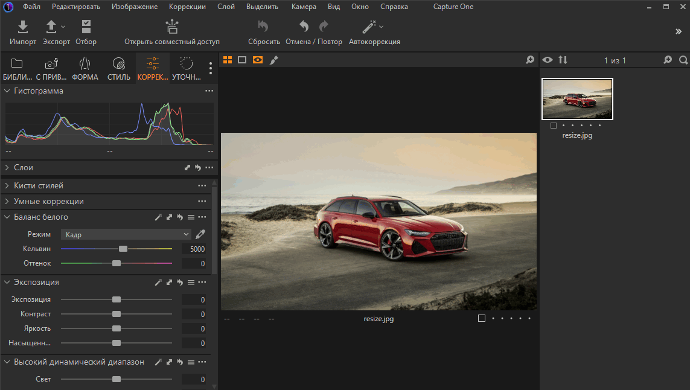Toggle the orange proofing eye icon
The width and height of the screenshot is (690, 390).
(258, 60)
